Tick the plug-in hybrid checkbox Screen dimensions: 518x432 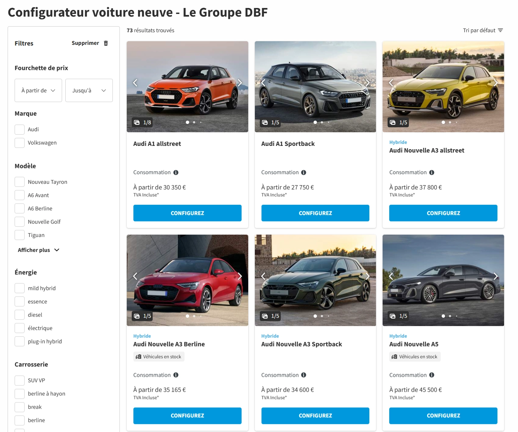(20, 342)
